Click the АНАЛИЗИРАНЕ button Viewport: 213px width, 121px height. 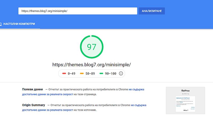[x=152, y=11]
